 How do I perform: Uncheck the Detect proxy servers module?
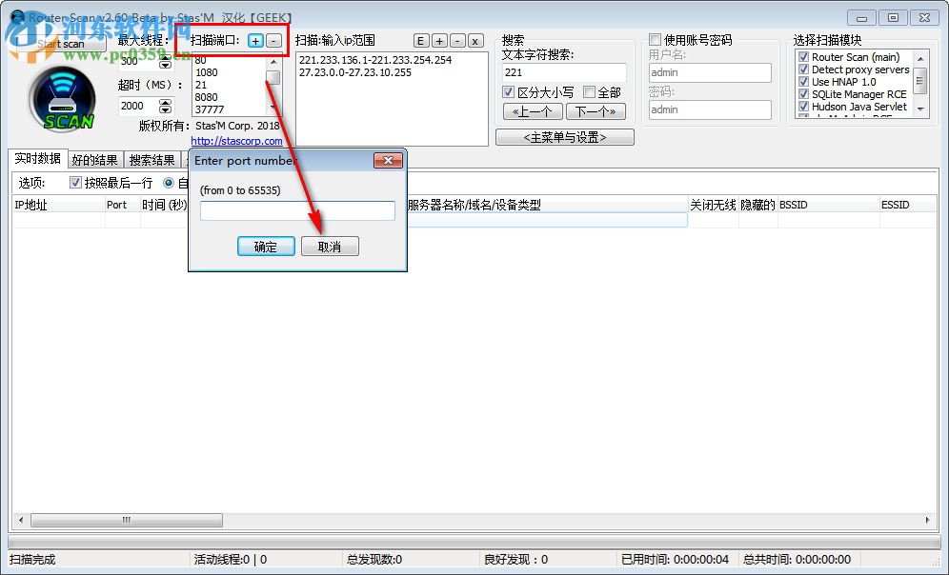click(803, 69)
